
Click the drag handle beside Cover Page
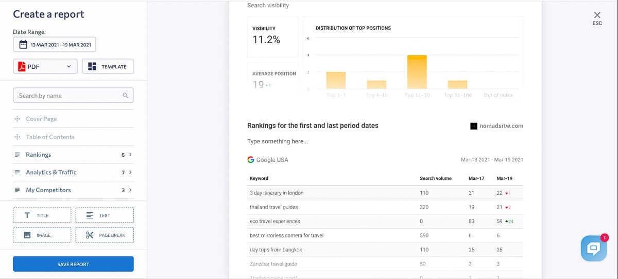17,119
